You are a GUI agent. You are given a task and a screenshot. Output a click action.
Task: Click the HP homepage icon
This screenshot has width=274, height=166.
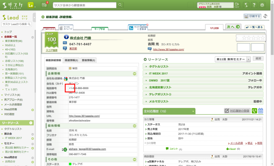point(150,49)
